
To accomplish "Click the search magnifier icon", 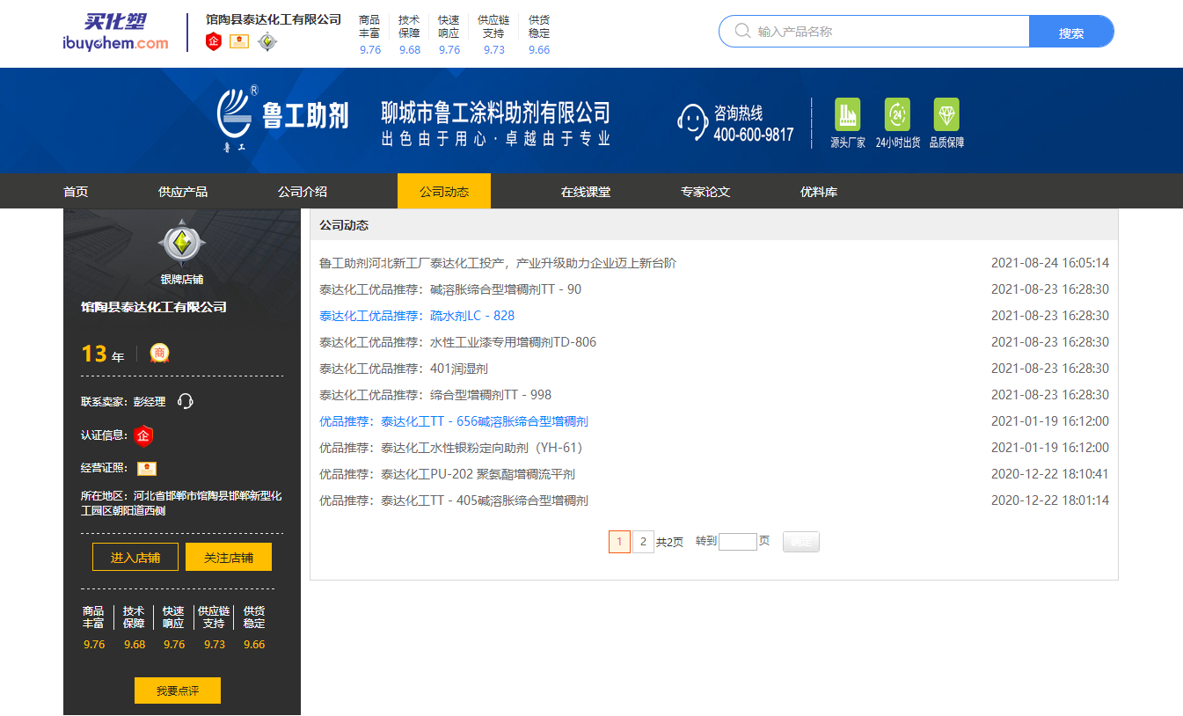I will click(x=742, y=32).
